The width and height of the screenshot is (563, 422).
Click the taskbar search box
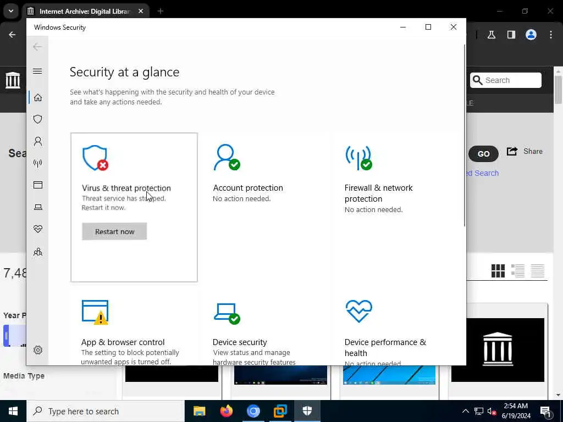pyautogui.click(x=106, y=411)
